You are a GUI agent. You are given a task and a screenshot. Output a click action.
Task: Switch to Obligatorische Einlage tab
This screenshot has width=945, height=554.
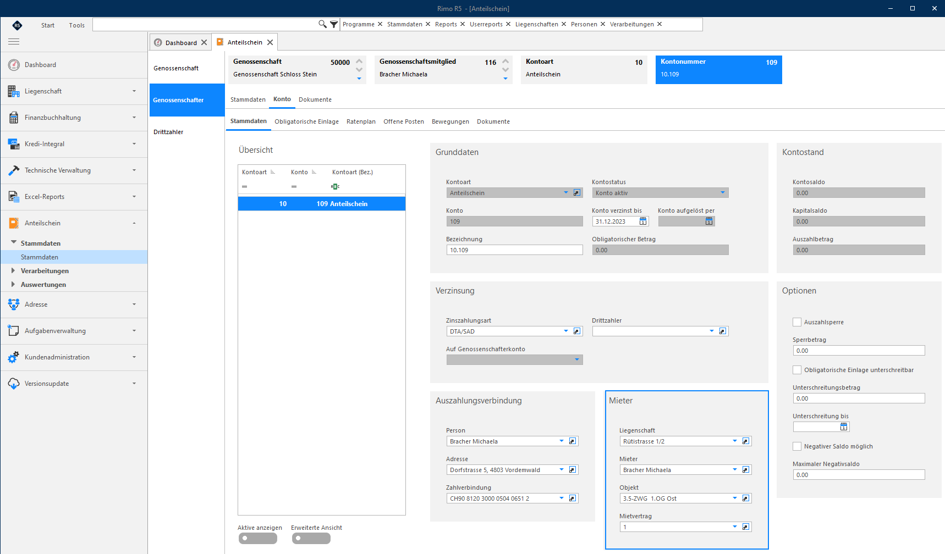[307, 121]
